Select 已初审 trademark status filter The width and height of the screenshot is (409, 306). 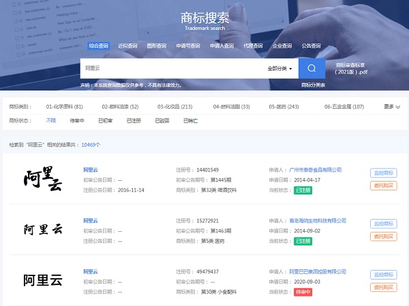[x=106, y=121]
